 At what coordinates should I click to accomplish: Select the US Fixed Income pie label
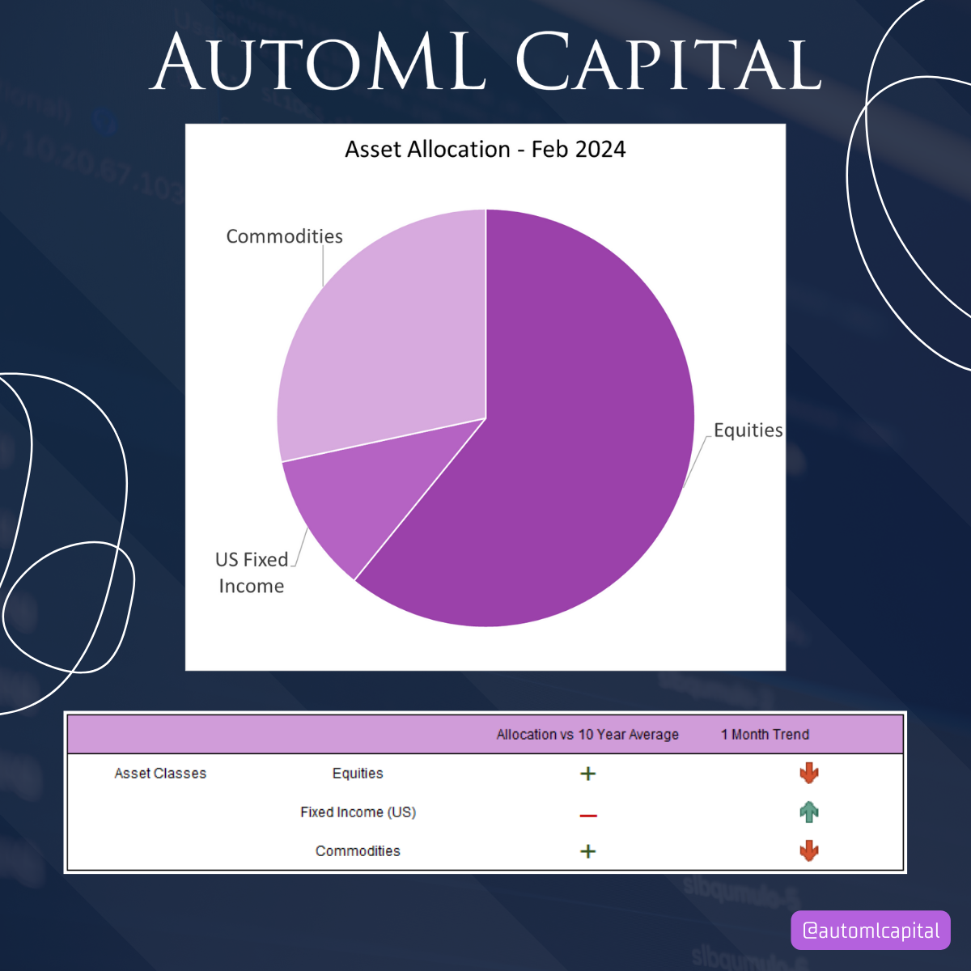click(252, 573)
